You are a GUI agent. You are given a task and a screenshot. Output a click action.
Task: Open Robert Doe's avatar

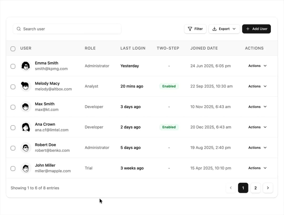click(x=26, y=148)
